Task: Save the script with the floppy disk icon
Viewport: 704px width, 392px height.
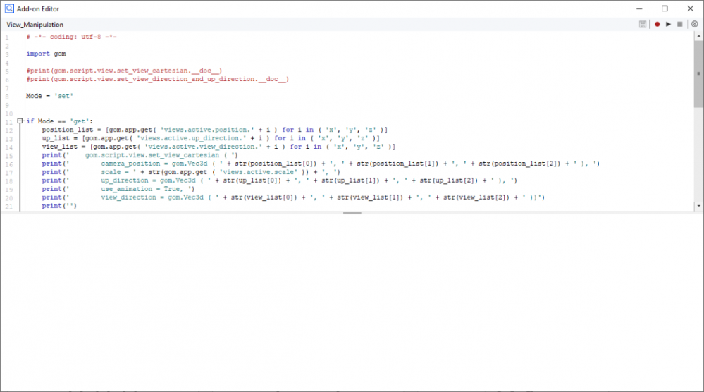Action: (643, 24)
